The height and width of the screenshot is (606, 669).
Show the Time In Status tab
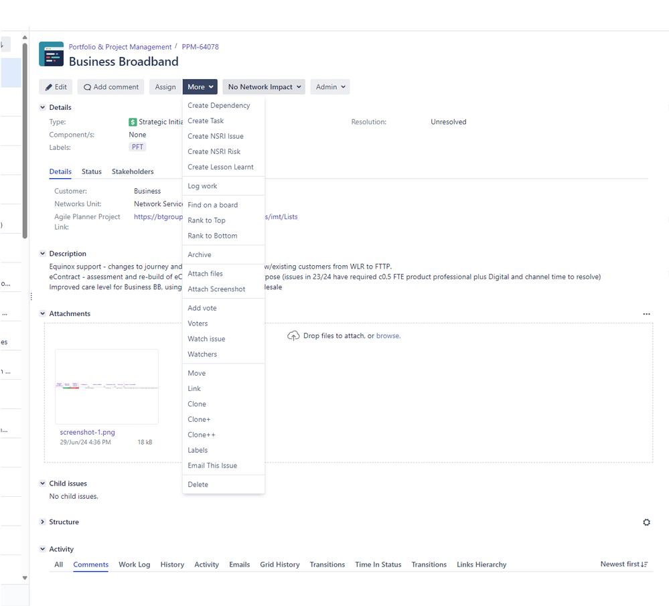click(378, 564)
